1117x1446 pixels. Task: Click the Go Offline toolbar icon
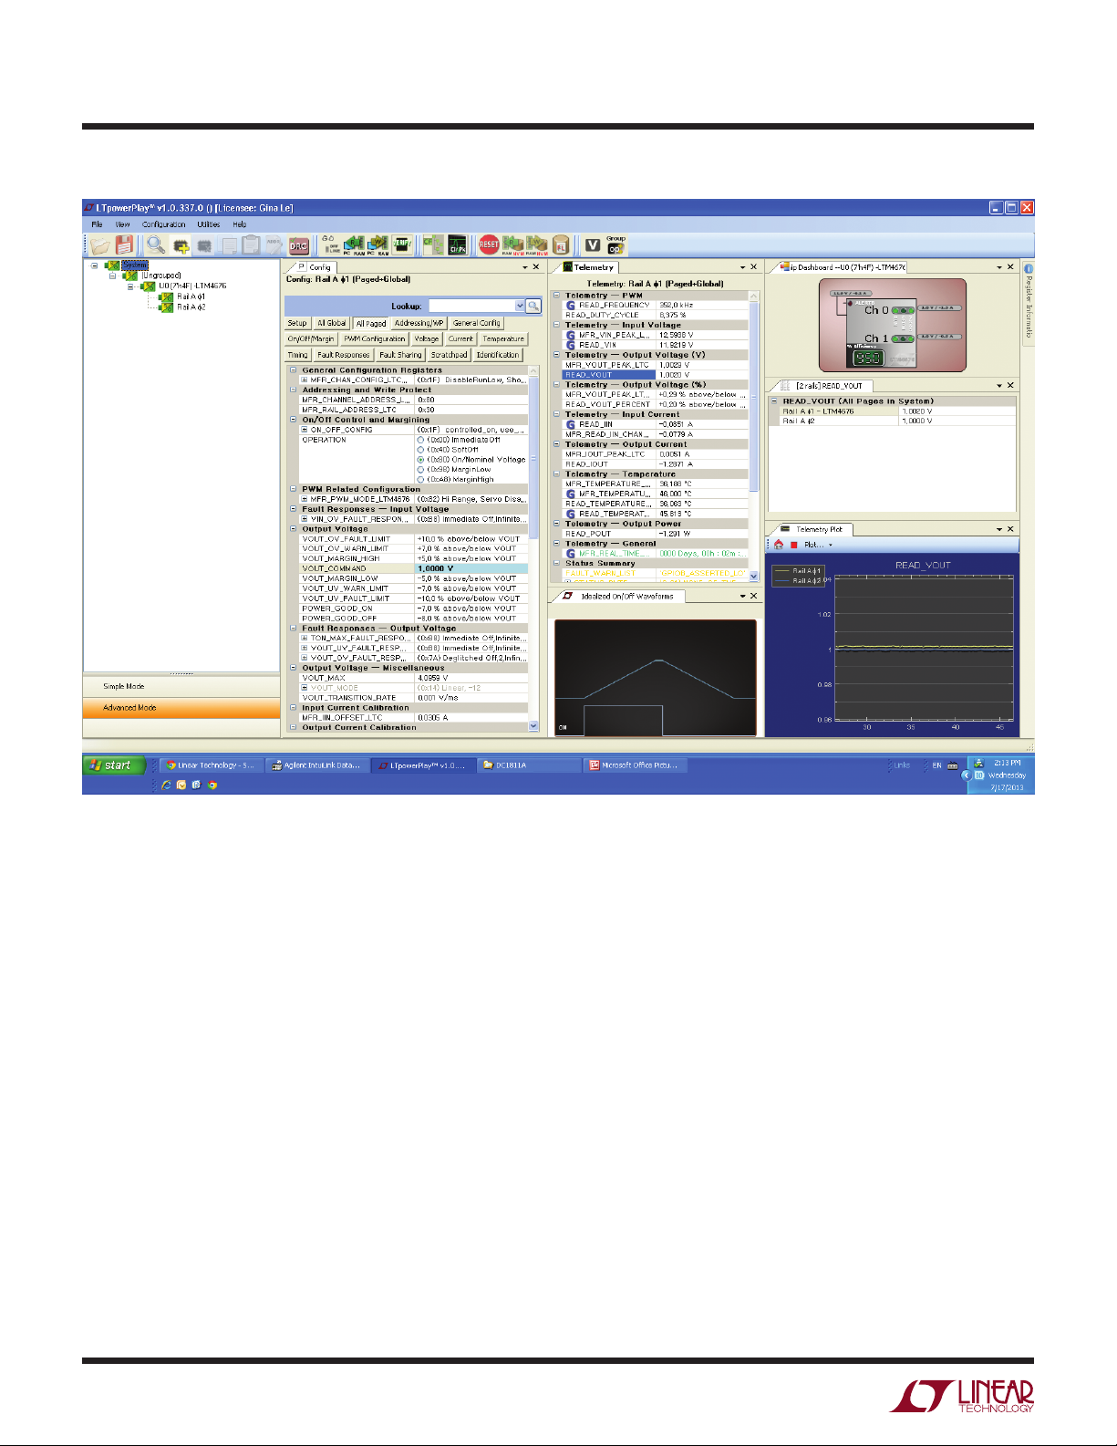(332, 244)
